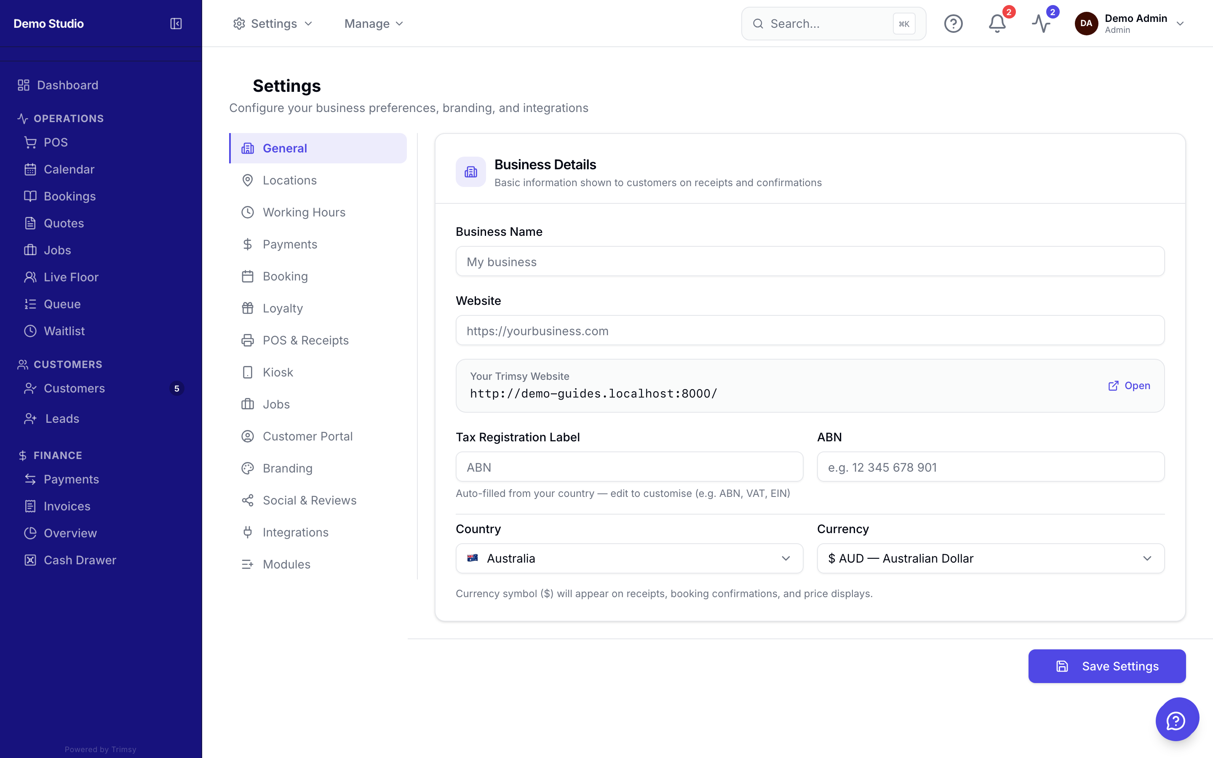The image size is (1213, 758).
Task: Open the floating help chat bubble
Action: point(1177,720)
